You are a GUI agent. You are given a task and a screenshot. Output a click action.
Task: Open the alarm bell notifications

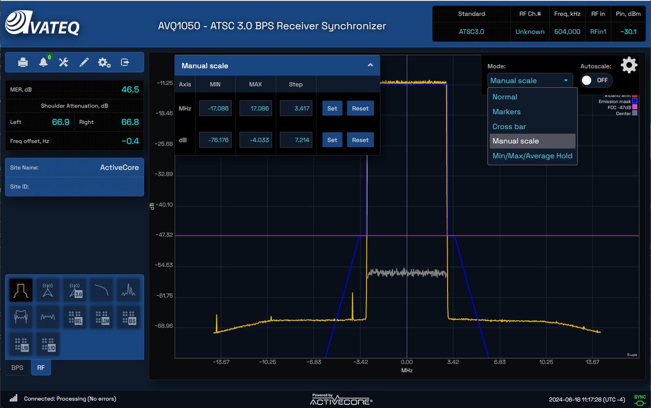[x=44, y=62]
